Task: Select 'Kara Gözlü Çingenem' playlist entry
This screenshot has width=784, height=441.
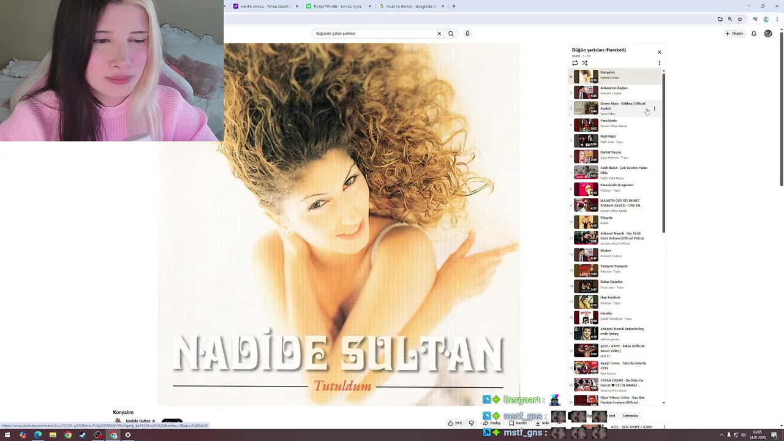Action: pyautogui.click(x=616, y=189)
